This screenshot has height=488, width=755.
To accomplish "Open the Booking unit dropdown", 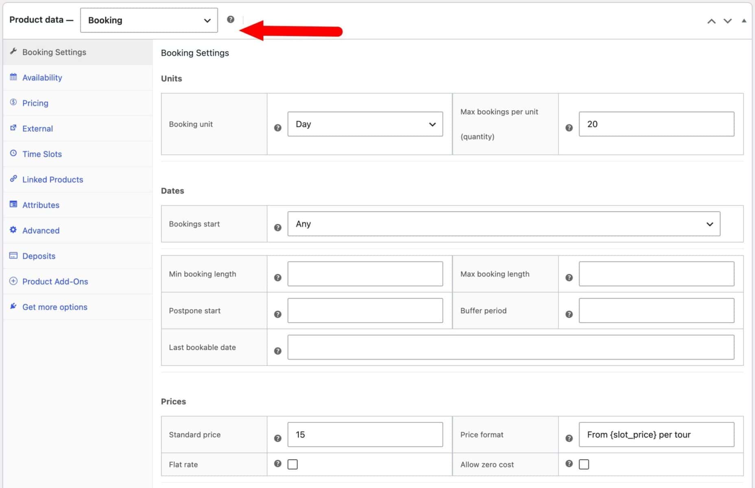I will click(x=365, y=124).
